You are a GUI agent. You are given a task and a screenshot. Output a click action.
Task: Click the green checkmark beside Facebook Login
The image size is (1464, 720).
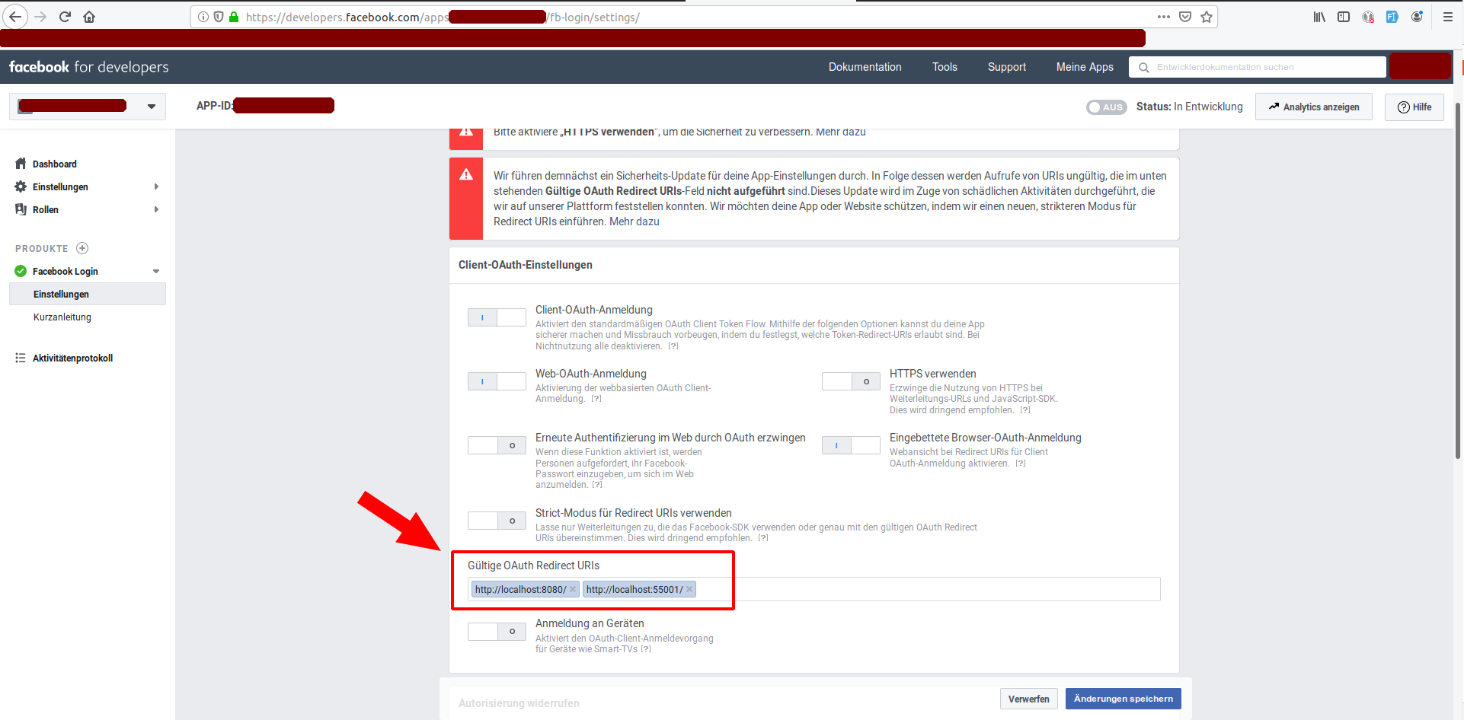point(19,271)
